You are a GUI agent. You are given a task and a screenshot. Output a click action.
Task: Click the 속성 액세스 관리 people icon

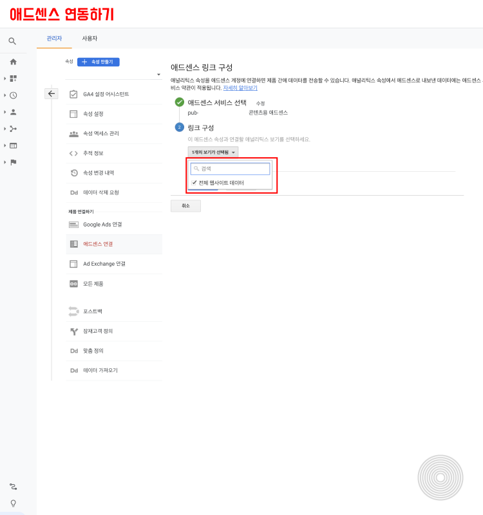tap(73, 134)
